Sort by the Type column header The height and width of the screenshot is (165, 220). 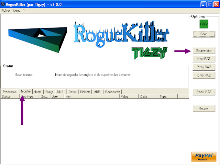pyautogui.click(x=168, y=97)
